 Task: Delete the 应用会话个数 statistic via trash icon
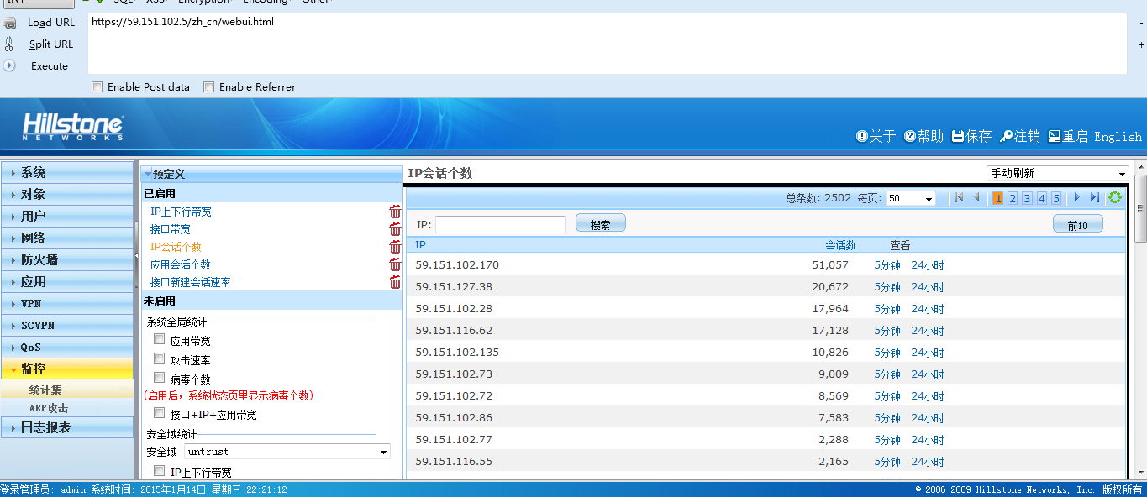pyautogui.click(x=395, y=264)
